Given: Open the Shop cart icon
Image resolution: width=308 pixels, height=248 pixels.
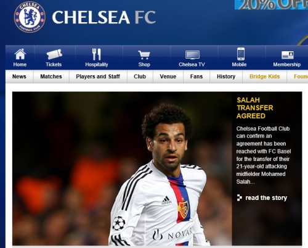Looking at the screenshot, I should point(144,55).
